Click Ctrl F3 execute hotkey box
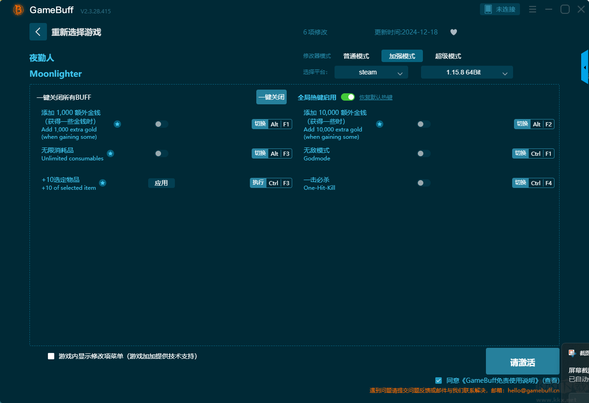This screenshot has height=403, width=589. point(271,183)
